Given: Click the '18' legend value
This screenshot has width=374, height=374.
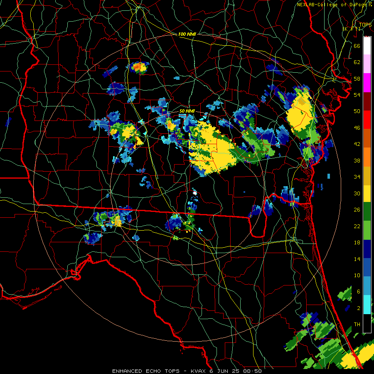Looking at the screenshot, I should tap(357, 243).
